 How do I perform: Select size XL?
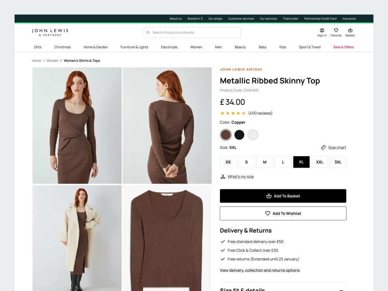(301, 162)
